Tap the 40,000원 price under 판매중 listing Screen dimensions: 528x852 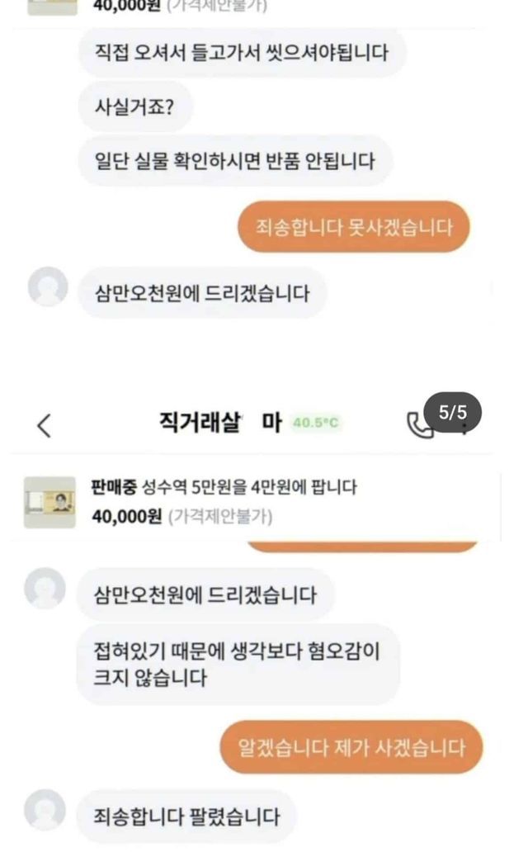126,517
